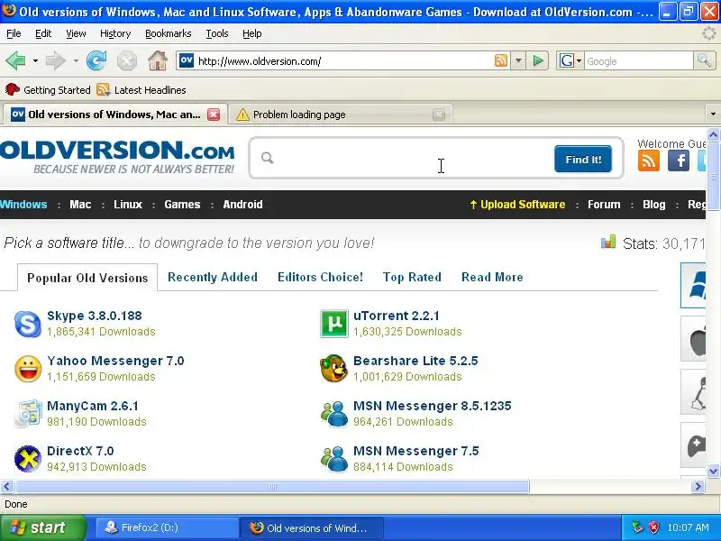Open the back history dropdown arrow
This screenshot has height=541, width=721.
[35, 60]
